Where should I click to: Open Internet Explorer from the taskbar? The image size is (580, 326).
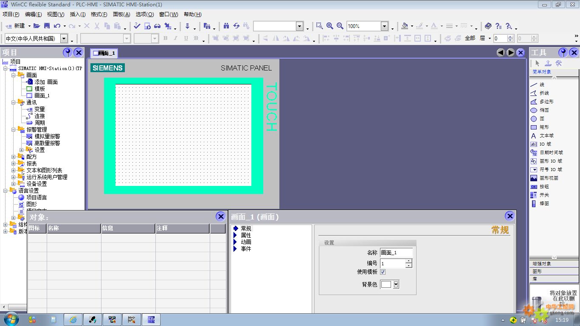coord(73,320)
